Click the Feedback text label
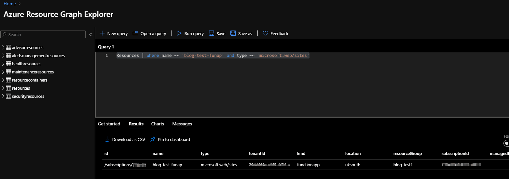Image resolution: width=509 pixels, height=179 pixels. pyautogui.click(x=279, y=33)
